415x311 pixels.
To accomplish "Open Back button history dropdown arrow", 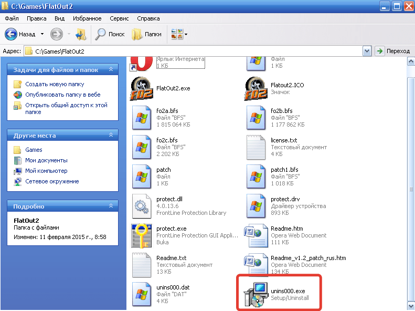I will tap(42, 34).
